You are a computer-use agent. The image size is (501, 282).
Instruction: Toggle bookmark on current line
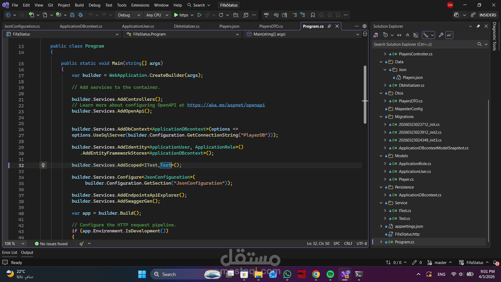(313, 15)
